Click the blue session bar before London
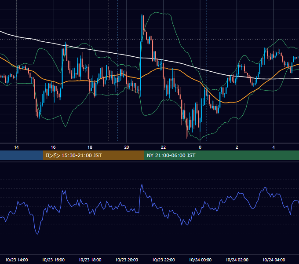299x264 pixels. tap(22, 155)
